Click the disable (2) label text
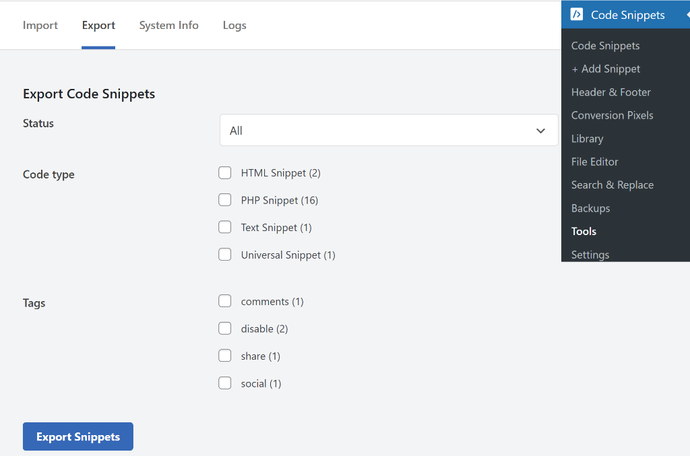Screen dimensions: 690x456 pos(264,329)
